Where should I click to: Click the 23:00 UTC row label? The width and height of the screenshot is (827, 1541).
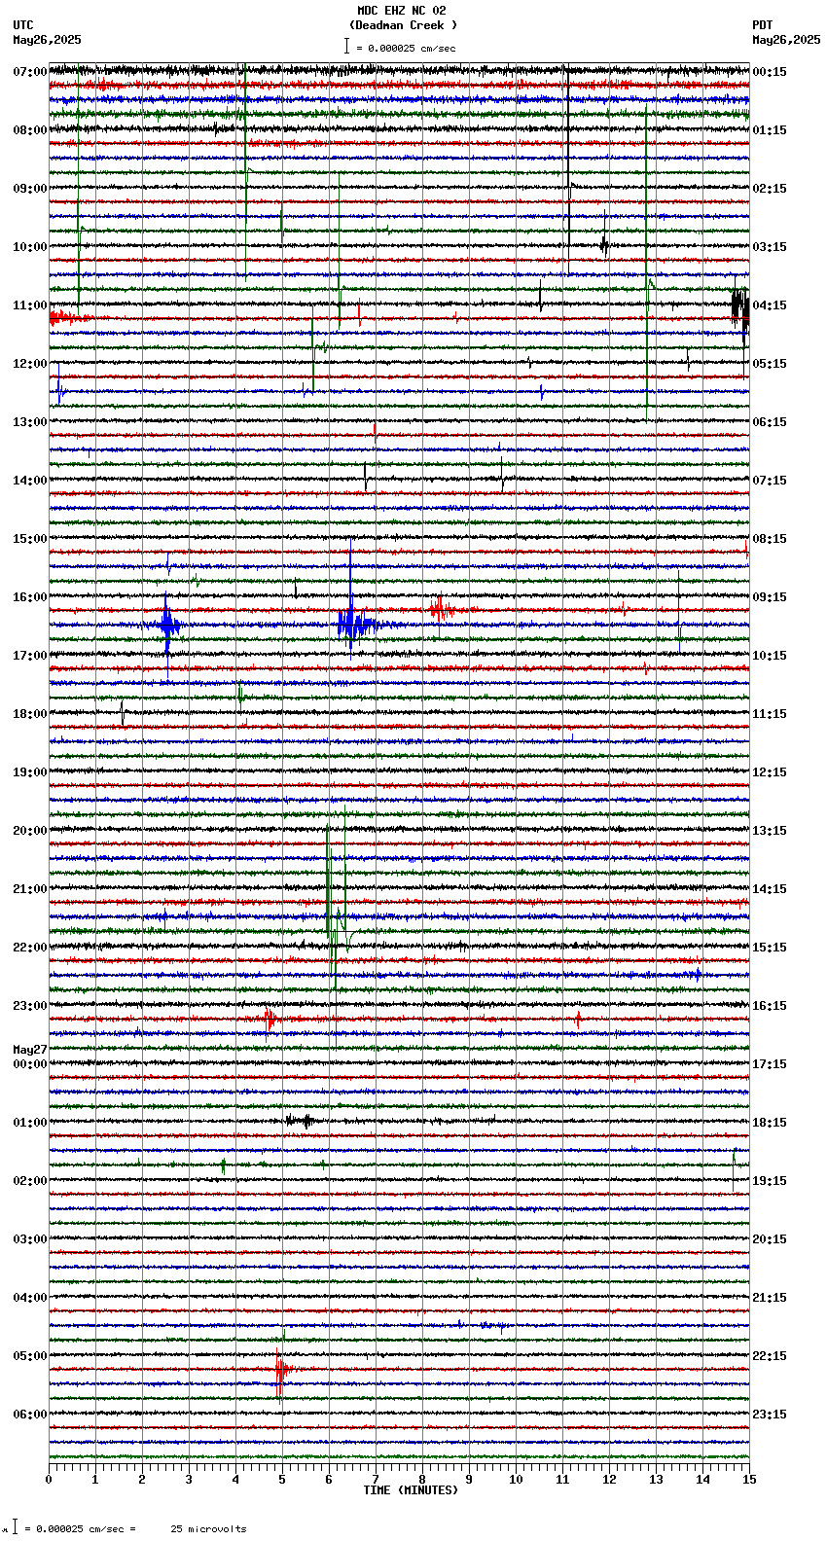coord(30,1006)
